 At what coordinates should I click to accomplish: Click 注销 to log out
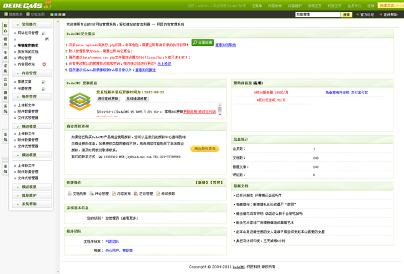(371, 6)
